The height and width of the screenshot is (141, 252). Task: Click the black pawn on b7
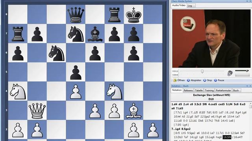pyautogui.click(x=37, y=34)
